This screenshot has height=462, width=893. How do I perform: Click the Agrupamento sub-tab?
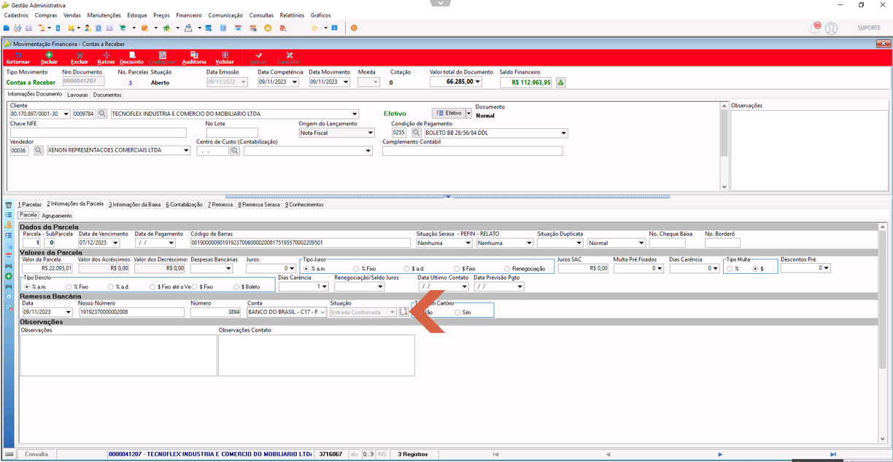pos(57,216)
